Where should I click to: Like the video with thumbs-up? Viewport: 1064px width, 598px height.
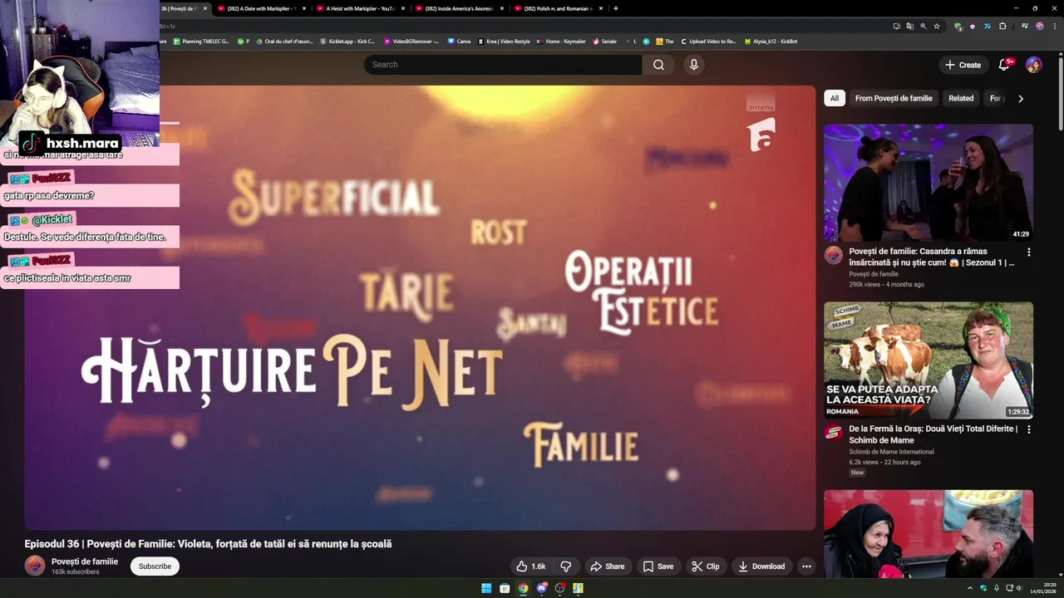[530, 566]
